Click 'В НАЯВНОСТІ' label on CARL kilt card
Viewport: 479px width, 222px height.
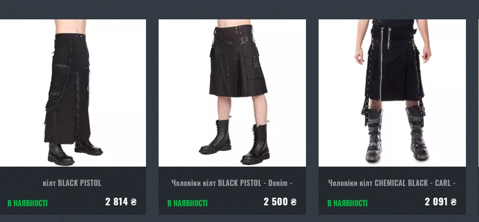pyautogui.click(x=347, y=203)
